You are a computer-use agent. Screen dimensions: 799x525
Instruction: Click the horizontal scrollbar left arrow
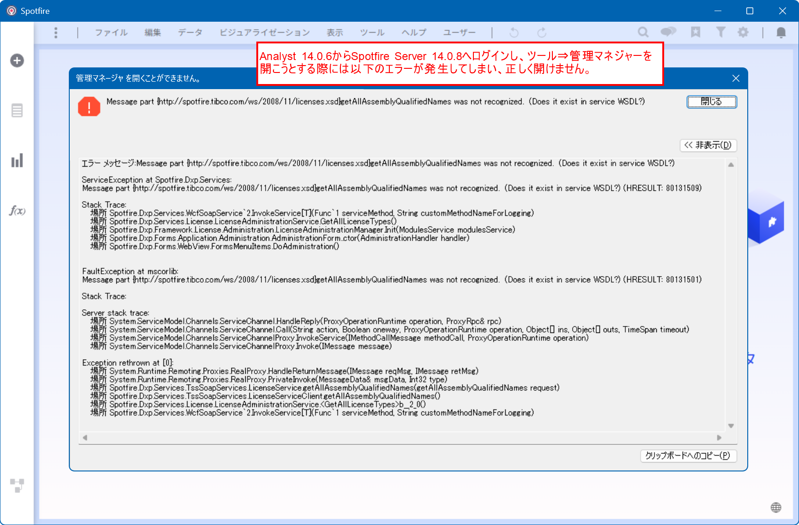[x=85, y=437]
